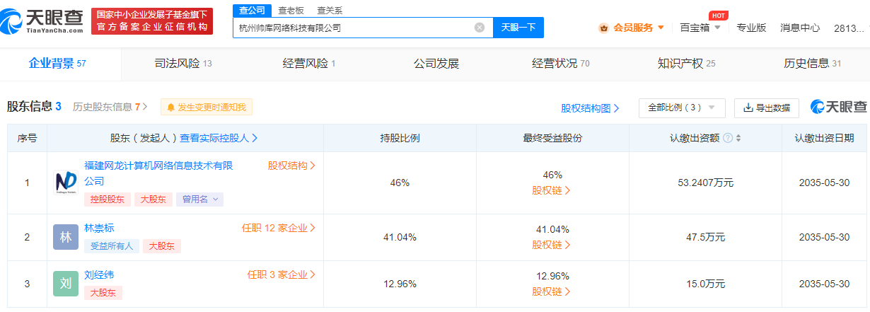Open 任职 3 家企业 link
The image size is (870, 312).
click(x=282, y=275)
